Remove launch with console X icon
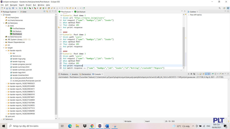The image size is (230, 129). point(191,74)
